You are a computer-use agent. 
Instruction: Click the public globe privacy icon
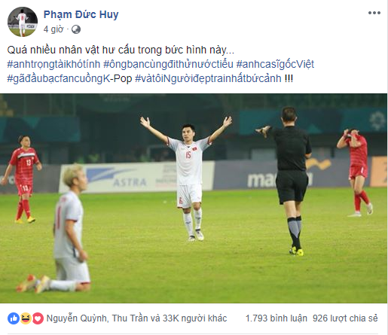(x=76, y=29)
